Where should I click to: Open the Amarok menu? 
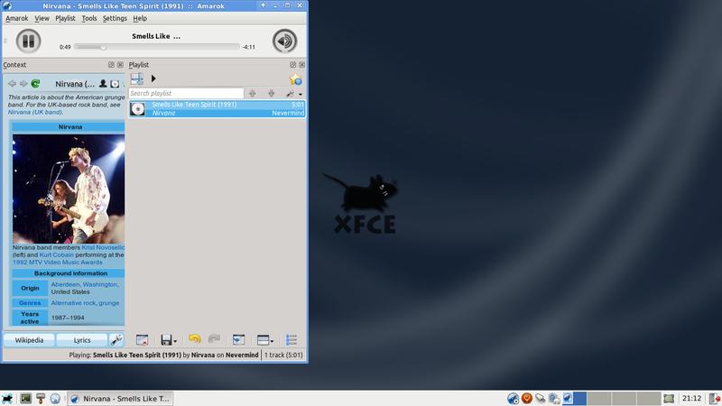[16, 18]
